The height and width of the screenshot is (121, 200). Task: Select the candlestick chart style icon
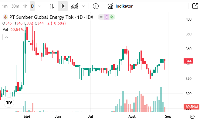[63, 6]
